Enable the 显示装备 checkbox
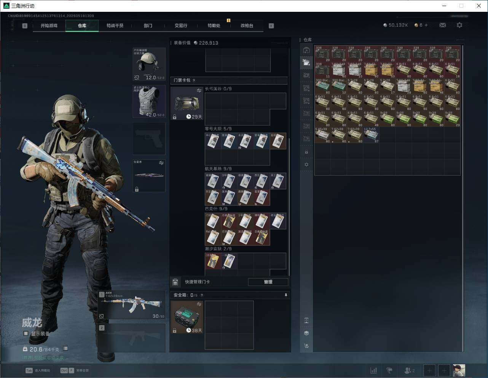Viewport: 488px width, 378px height. 26,333
